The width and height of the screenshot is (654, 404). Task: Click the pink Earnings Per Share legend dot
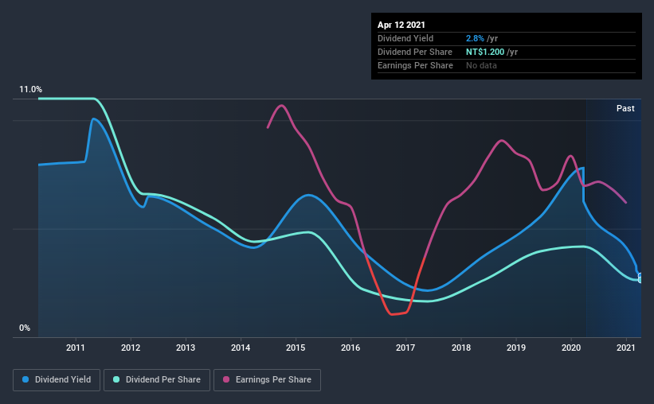pyautogui.click(x=226, y=379)
